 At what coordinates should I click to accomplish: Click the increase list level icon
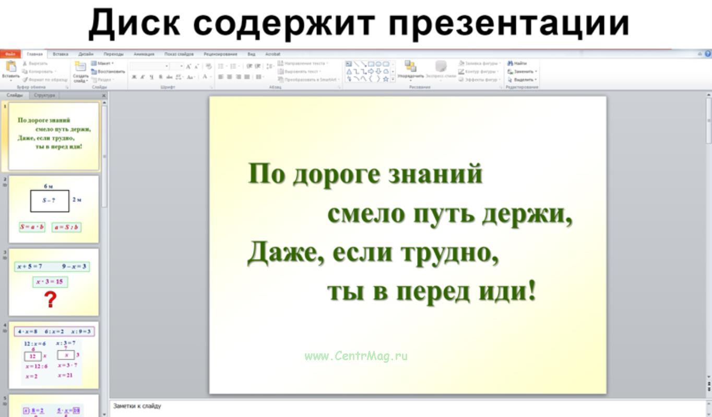(257, 66)
